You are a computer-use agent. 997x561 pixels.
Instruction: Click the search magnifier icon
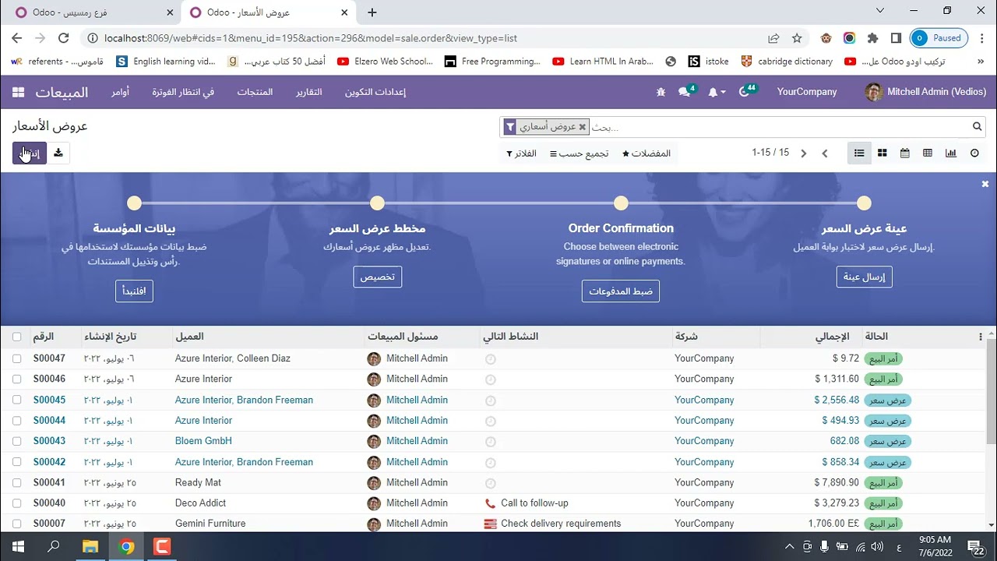(x=977, y=126)
